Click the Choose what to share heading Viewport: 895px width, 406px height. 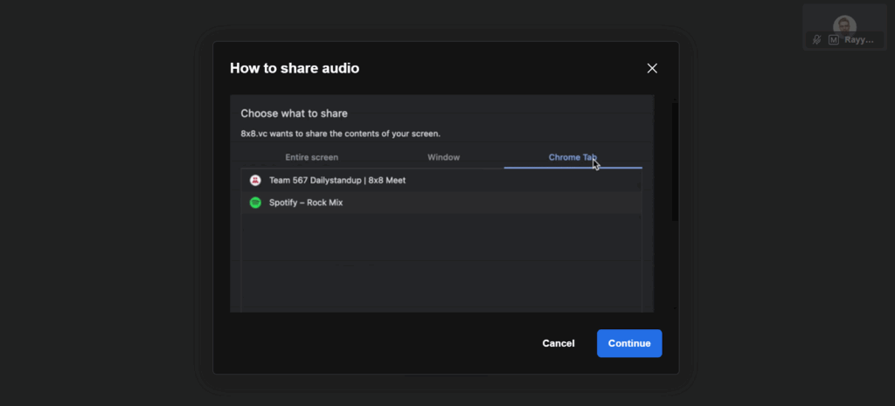coord(294,114)
